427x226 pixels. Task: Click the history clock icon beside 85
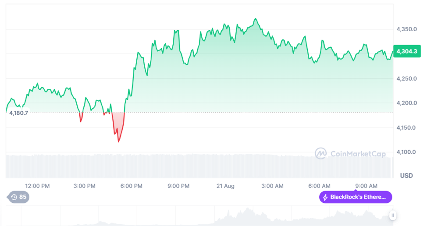click(x=14, y=197)
